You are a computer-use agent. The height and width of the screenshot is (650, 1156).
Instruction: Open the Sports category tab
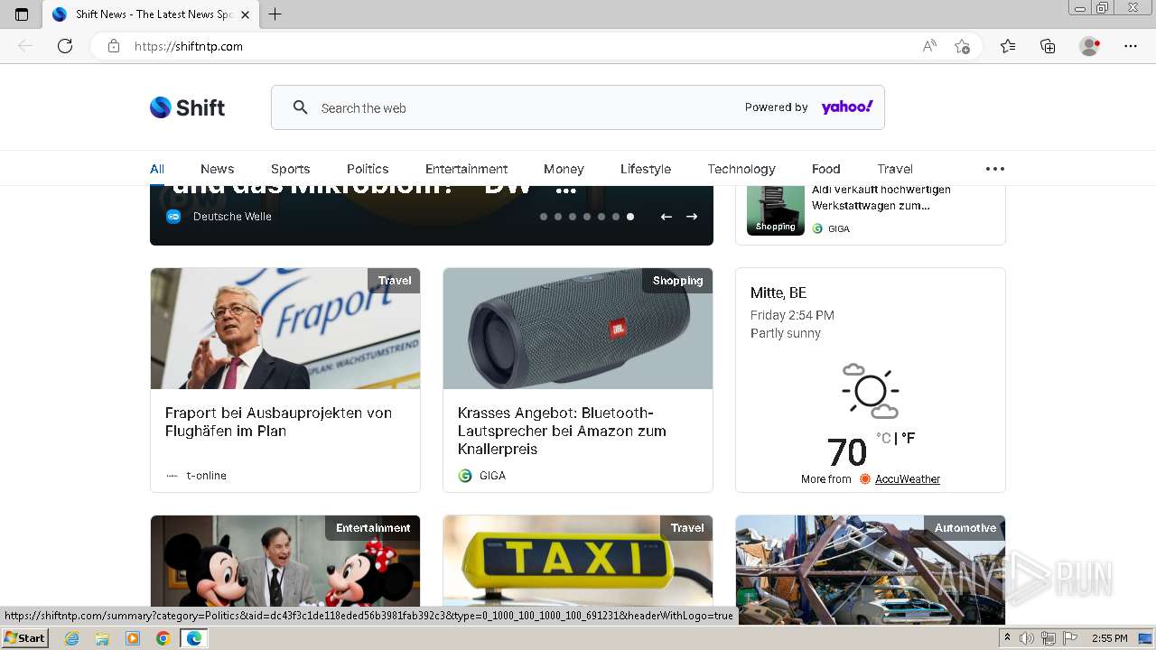click(290, 169)
